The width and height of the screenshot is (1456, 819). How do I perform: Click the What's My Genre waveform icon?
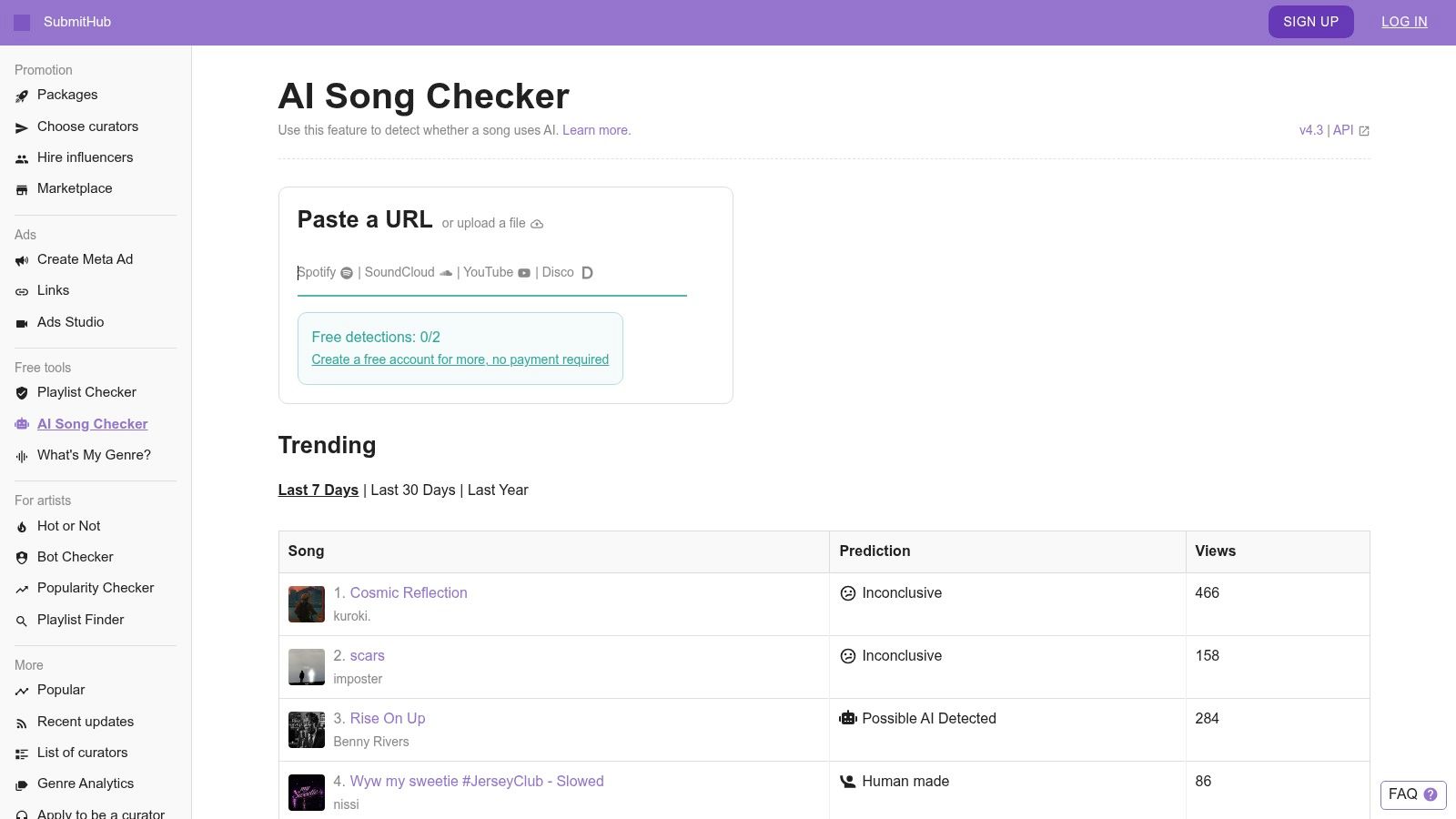[x=22, y=456]
